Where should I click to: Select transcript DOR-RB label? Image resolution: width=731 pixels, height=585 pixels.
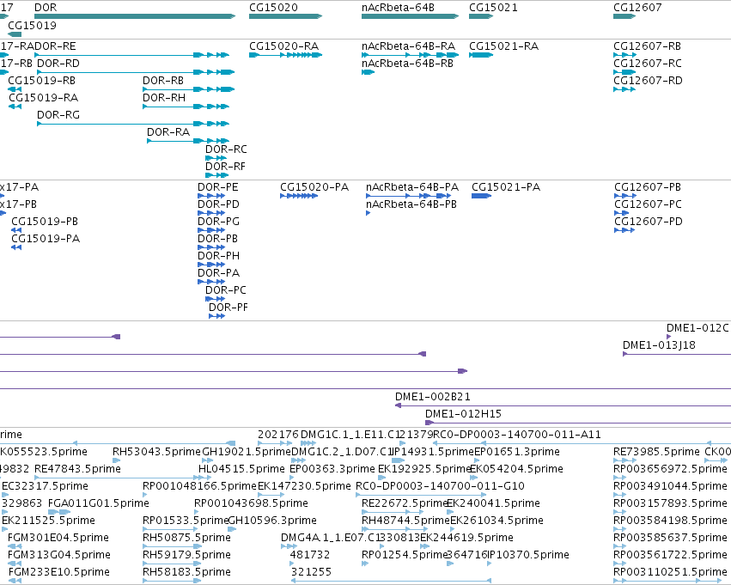[163, 81]
